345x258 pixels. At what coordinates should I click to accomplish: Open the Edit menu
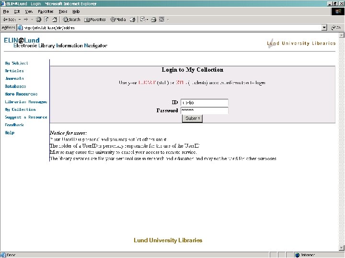[17, 11]
